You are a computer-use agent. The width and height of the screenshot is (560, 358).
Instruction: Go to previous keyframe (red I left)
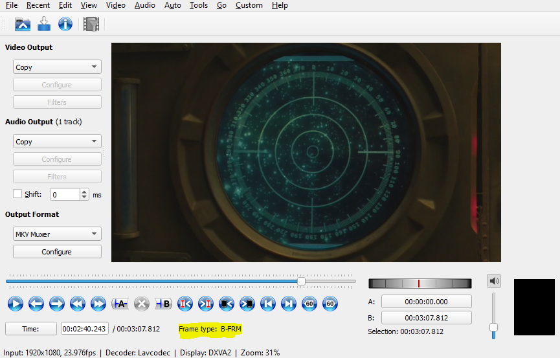click(185, 304)
